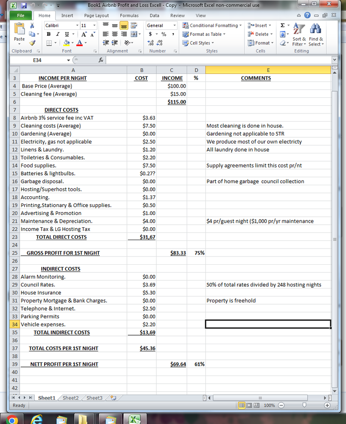
Task: Switch to Sheet2 worksheet tab
Action: tap(71, 398)
